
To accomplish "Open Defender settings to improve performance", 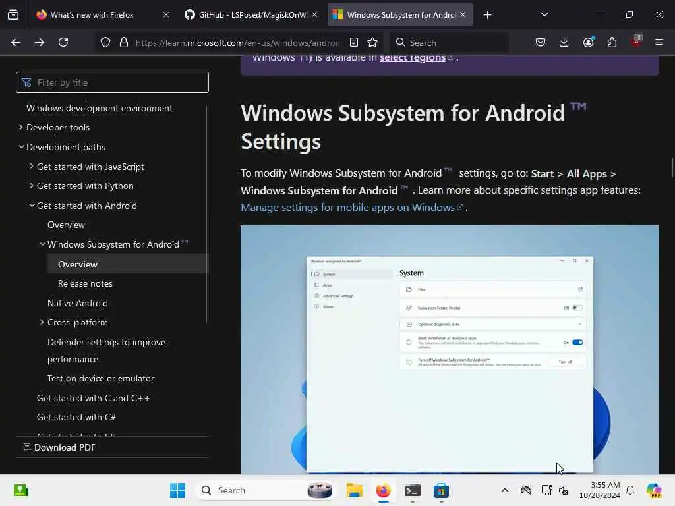I will coord(106,351).
